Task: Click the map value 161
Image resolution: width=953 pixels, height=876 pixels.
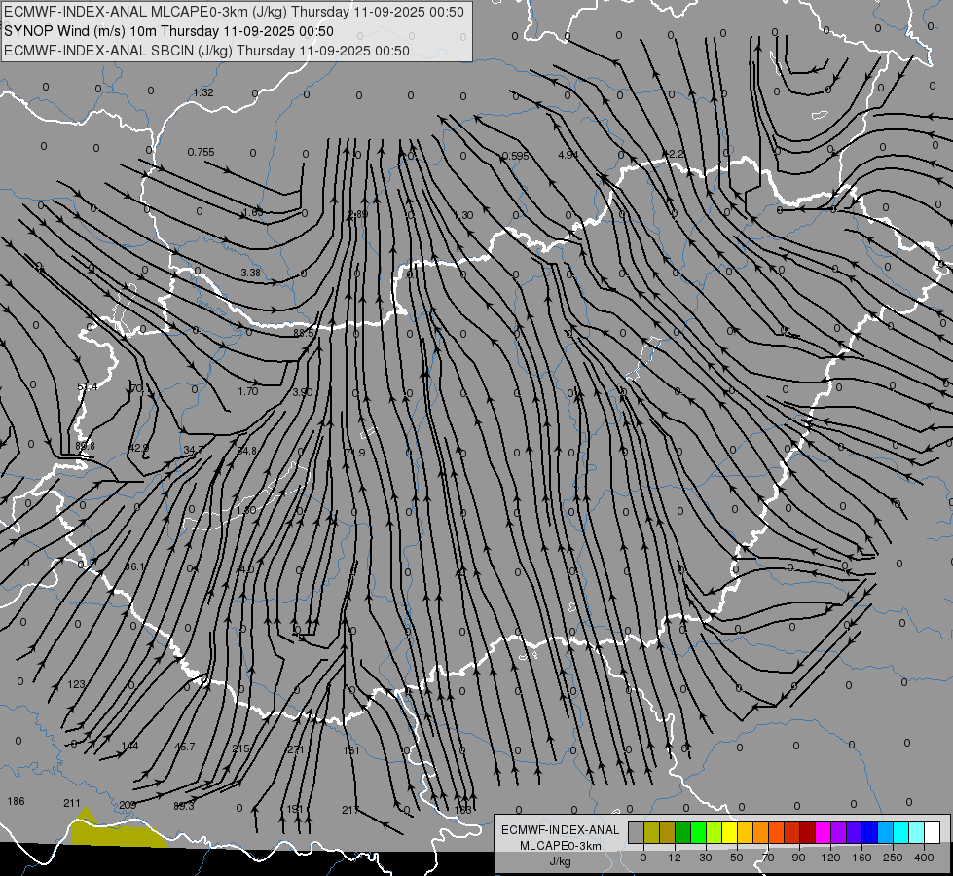Action: click(x=351, y=750)
